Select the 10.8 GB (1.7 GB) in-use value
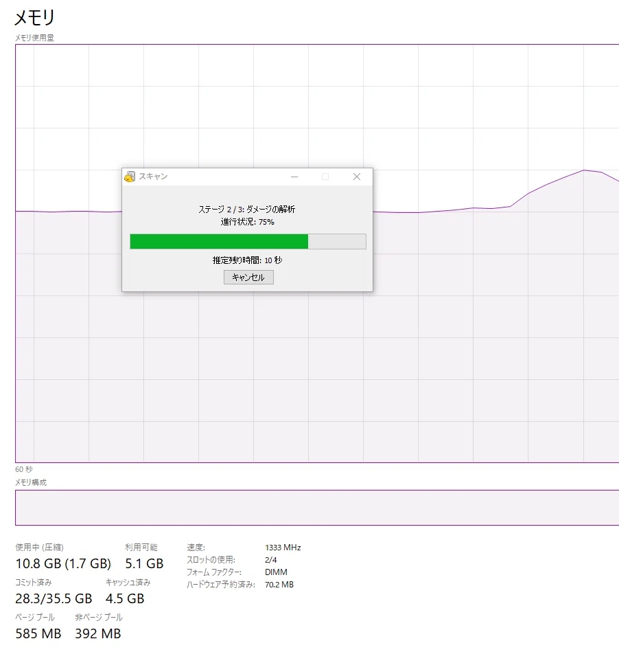The width and height of the screenshot is (619, 663). pos(63,563)
